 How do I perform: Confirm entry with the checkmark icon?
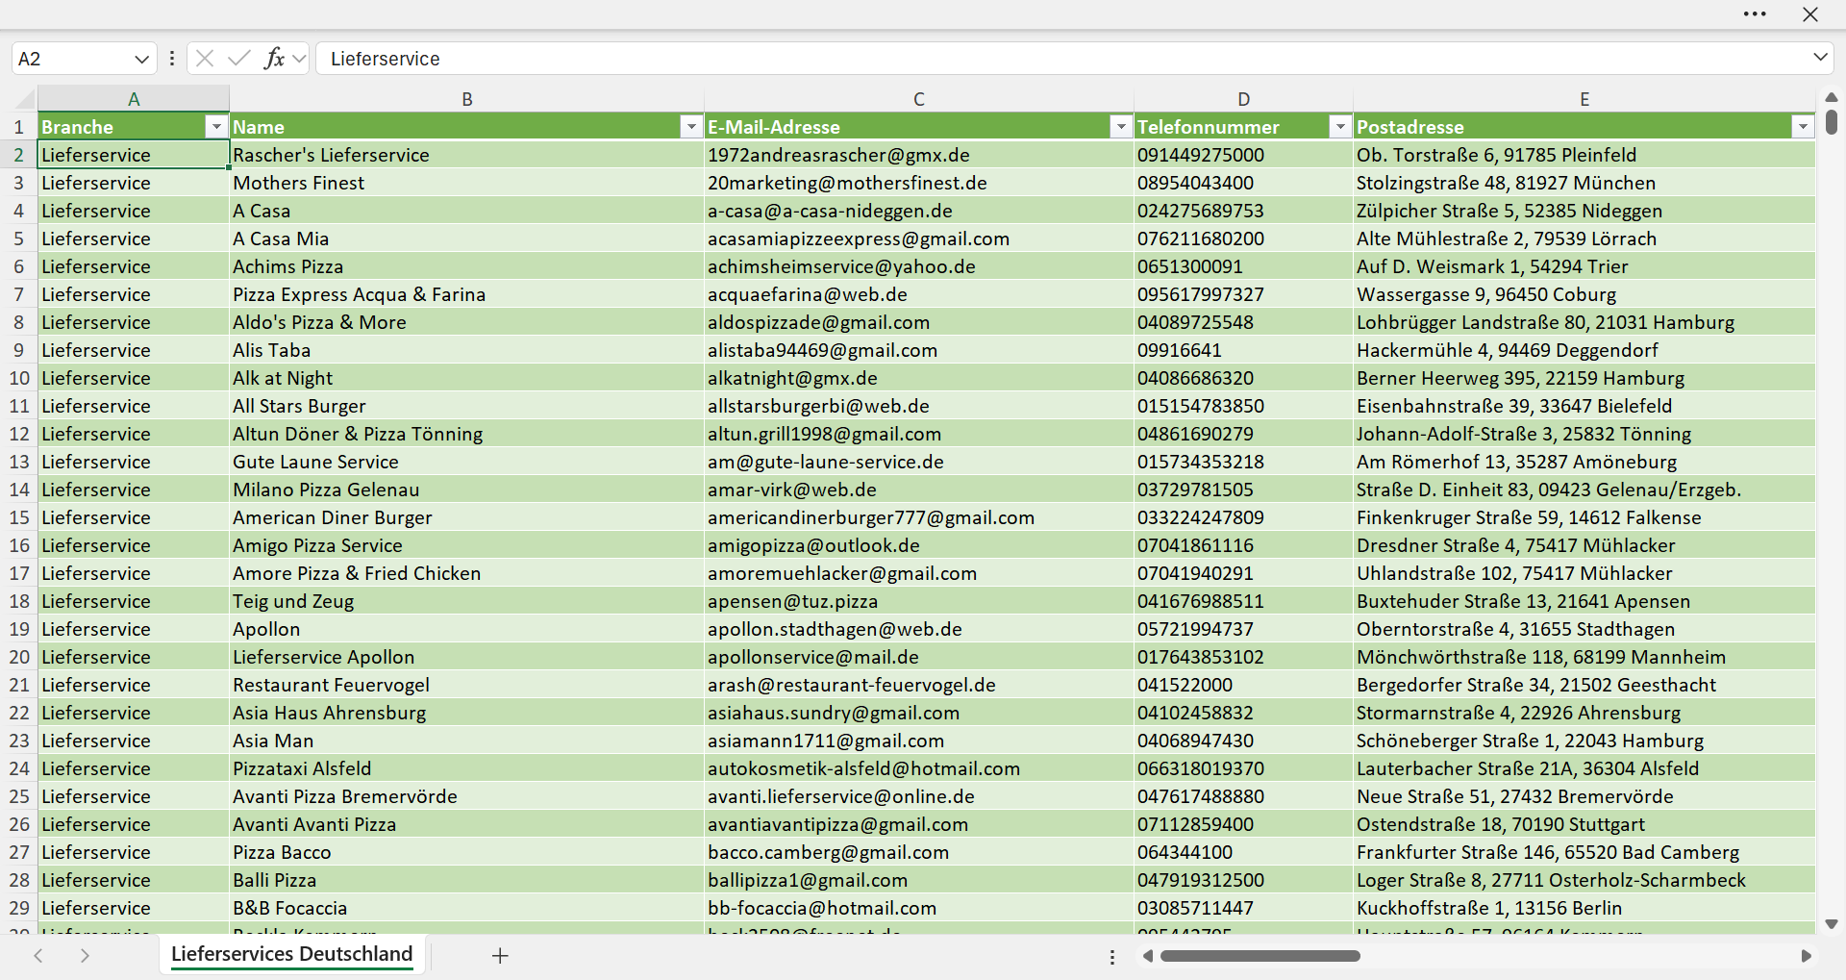239,59
